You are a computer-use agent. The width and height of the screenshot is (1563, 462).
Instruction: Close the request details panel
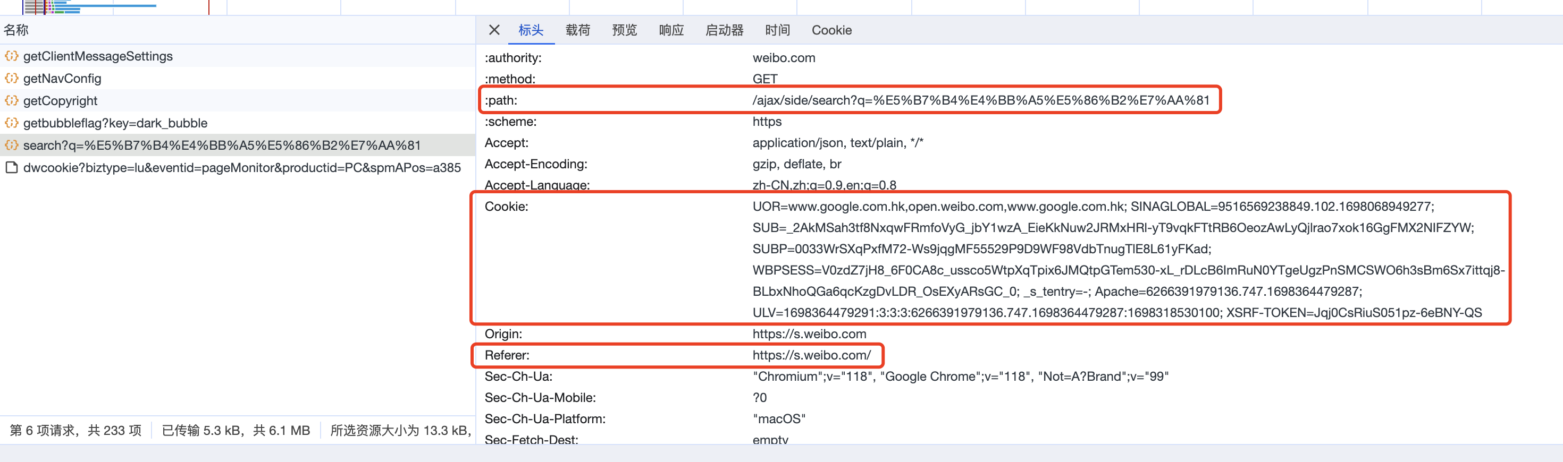coord(494,30)
